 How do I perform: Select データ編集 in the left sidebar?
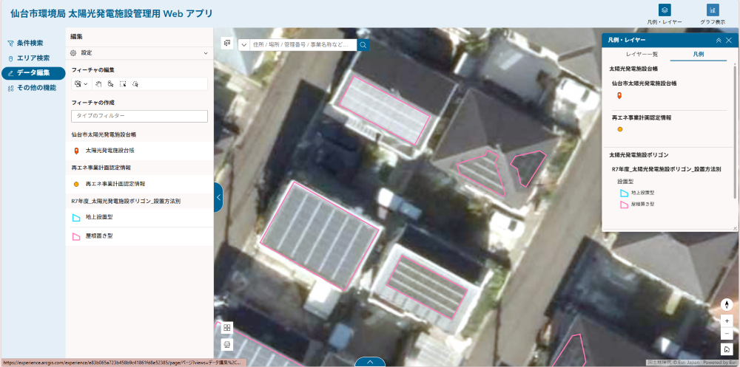33,73
